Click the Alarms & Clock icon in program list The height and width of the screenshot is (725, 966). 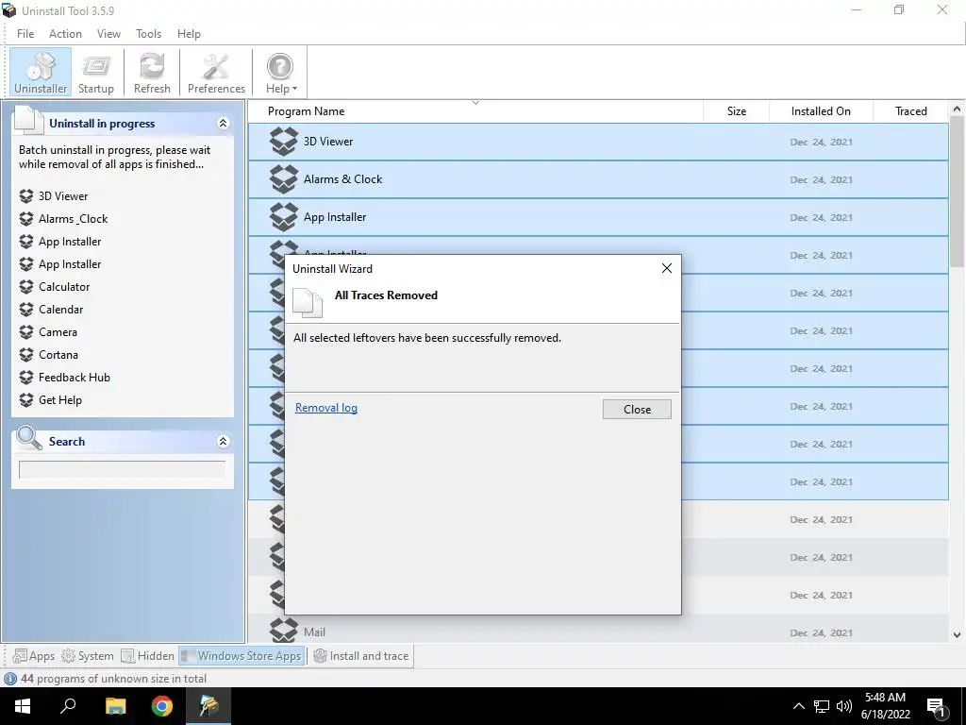[x=283, y=178]
